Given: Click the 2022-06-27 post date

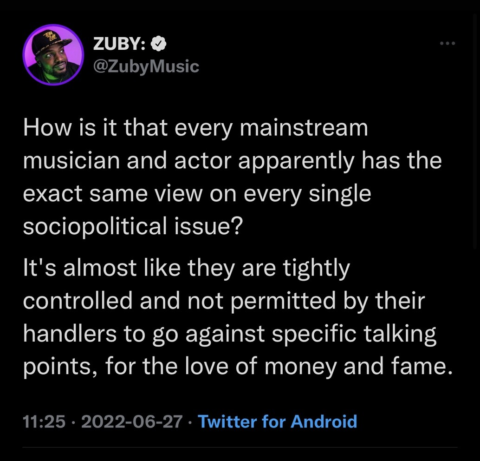Looking at the screenshot, I should pos(131,421).
